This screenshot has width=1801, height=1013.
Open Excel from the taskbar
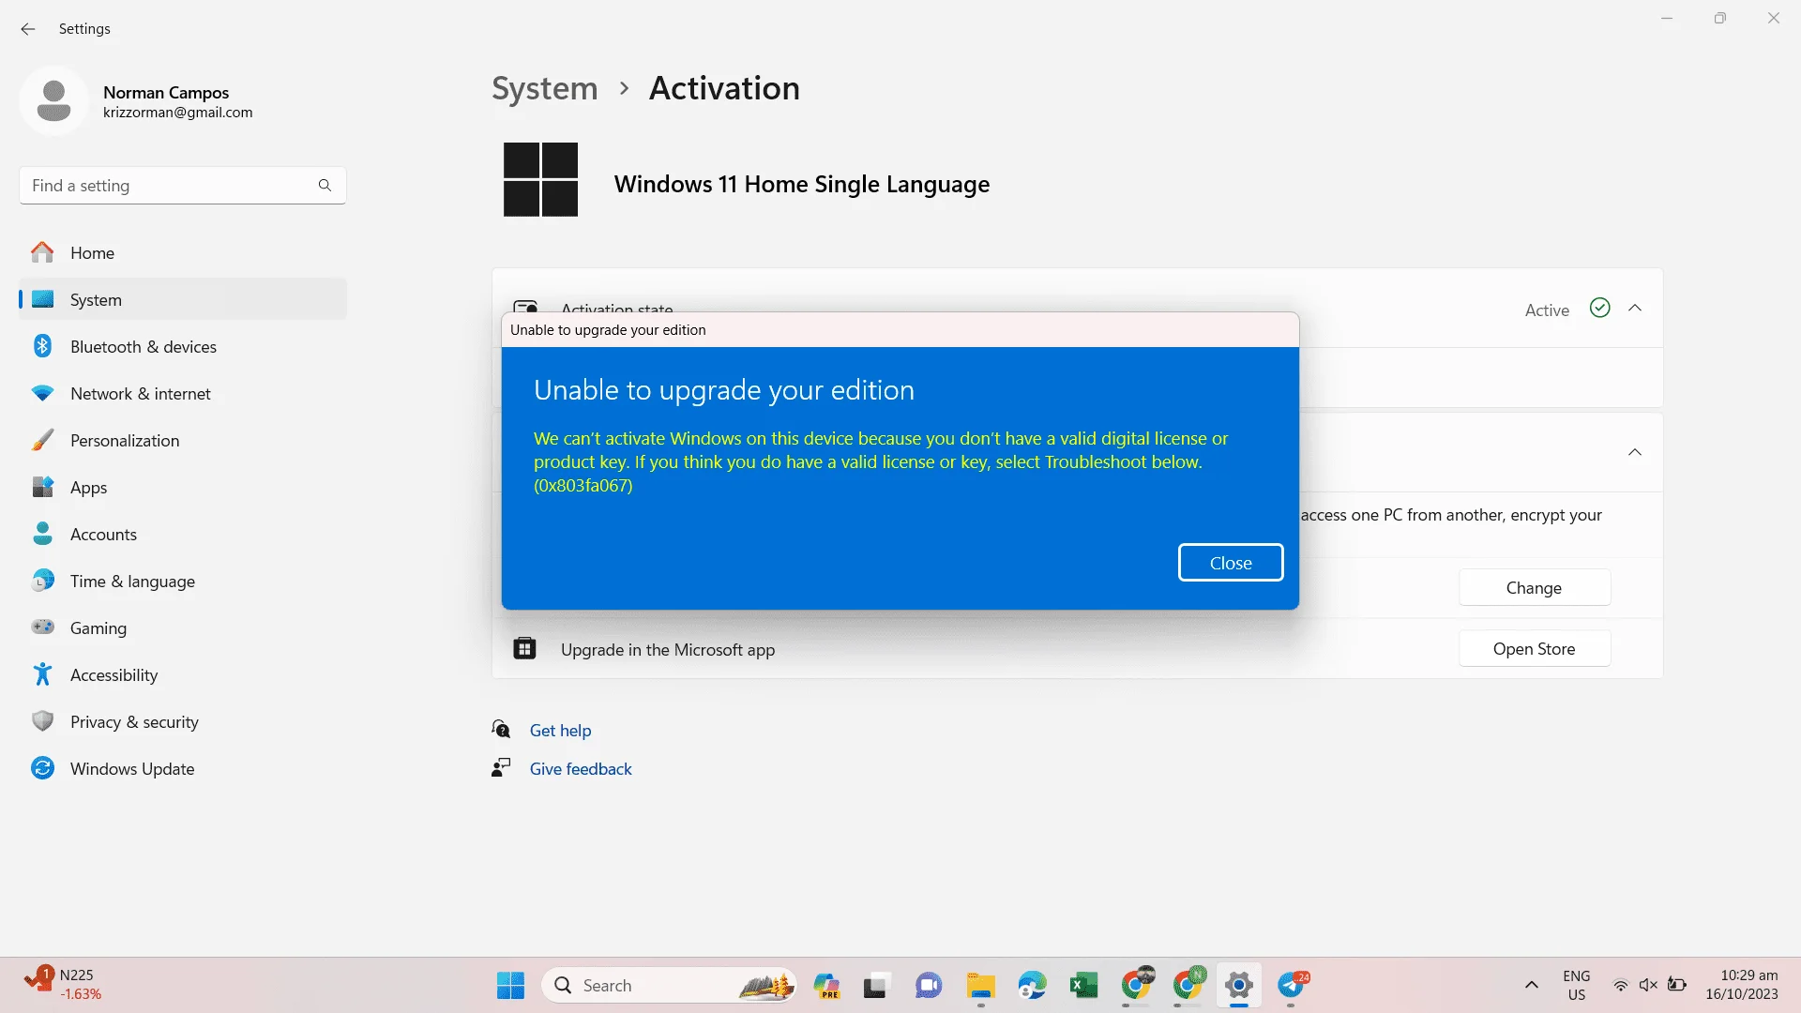point(1083,986)
